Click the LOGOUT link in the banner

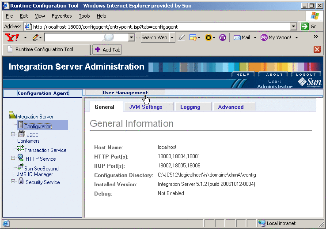pyautogui.click(x=306, y=74)
